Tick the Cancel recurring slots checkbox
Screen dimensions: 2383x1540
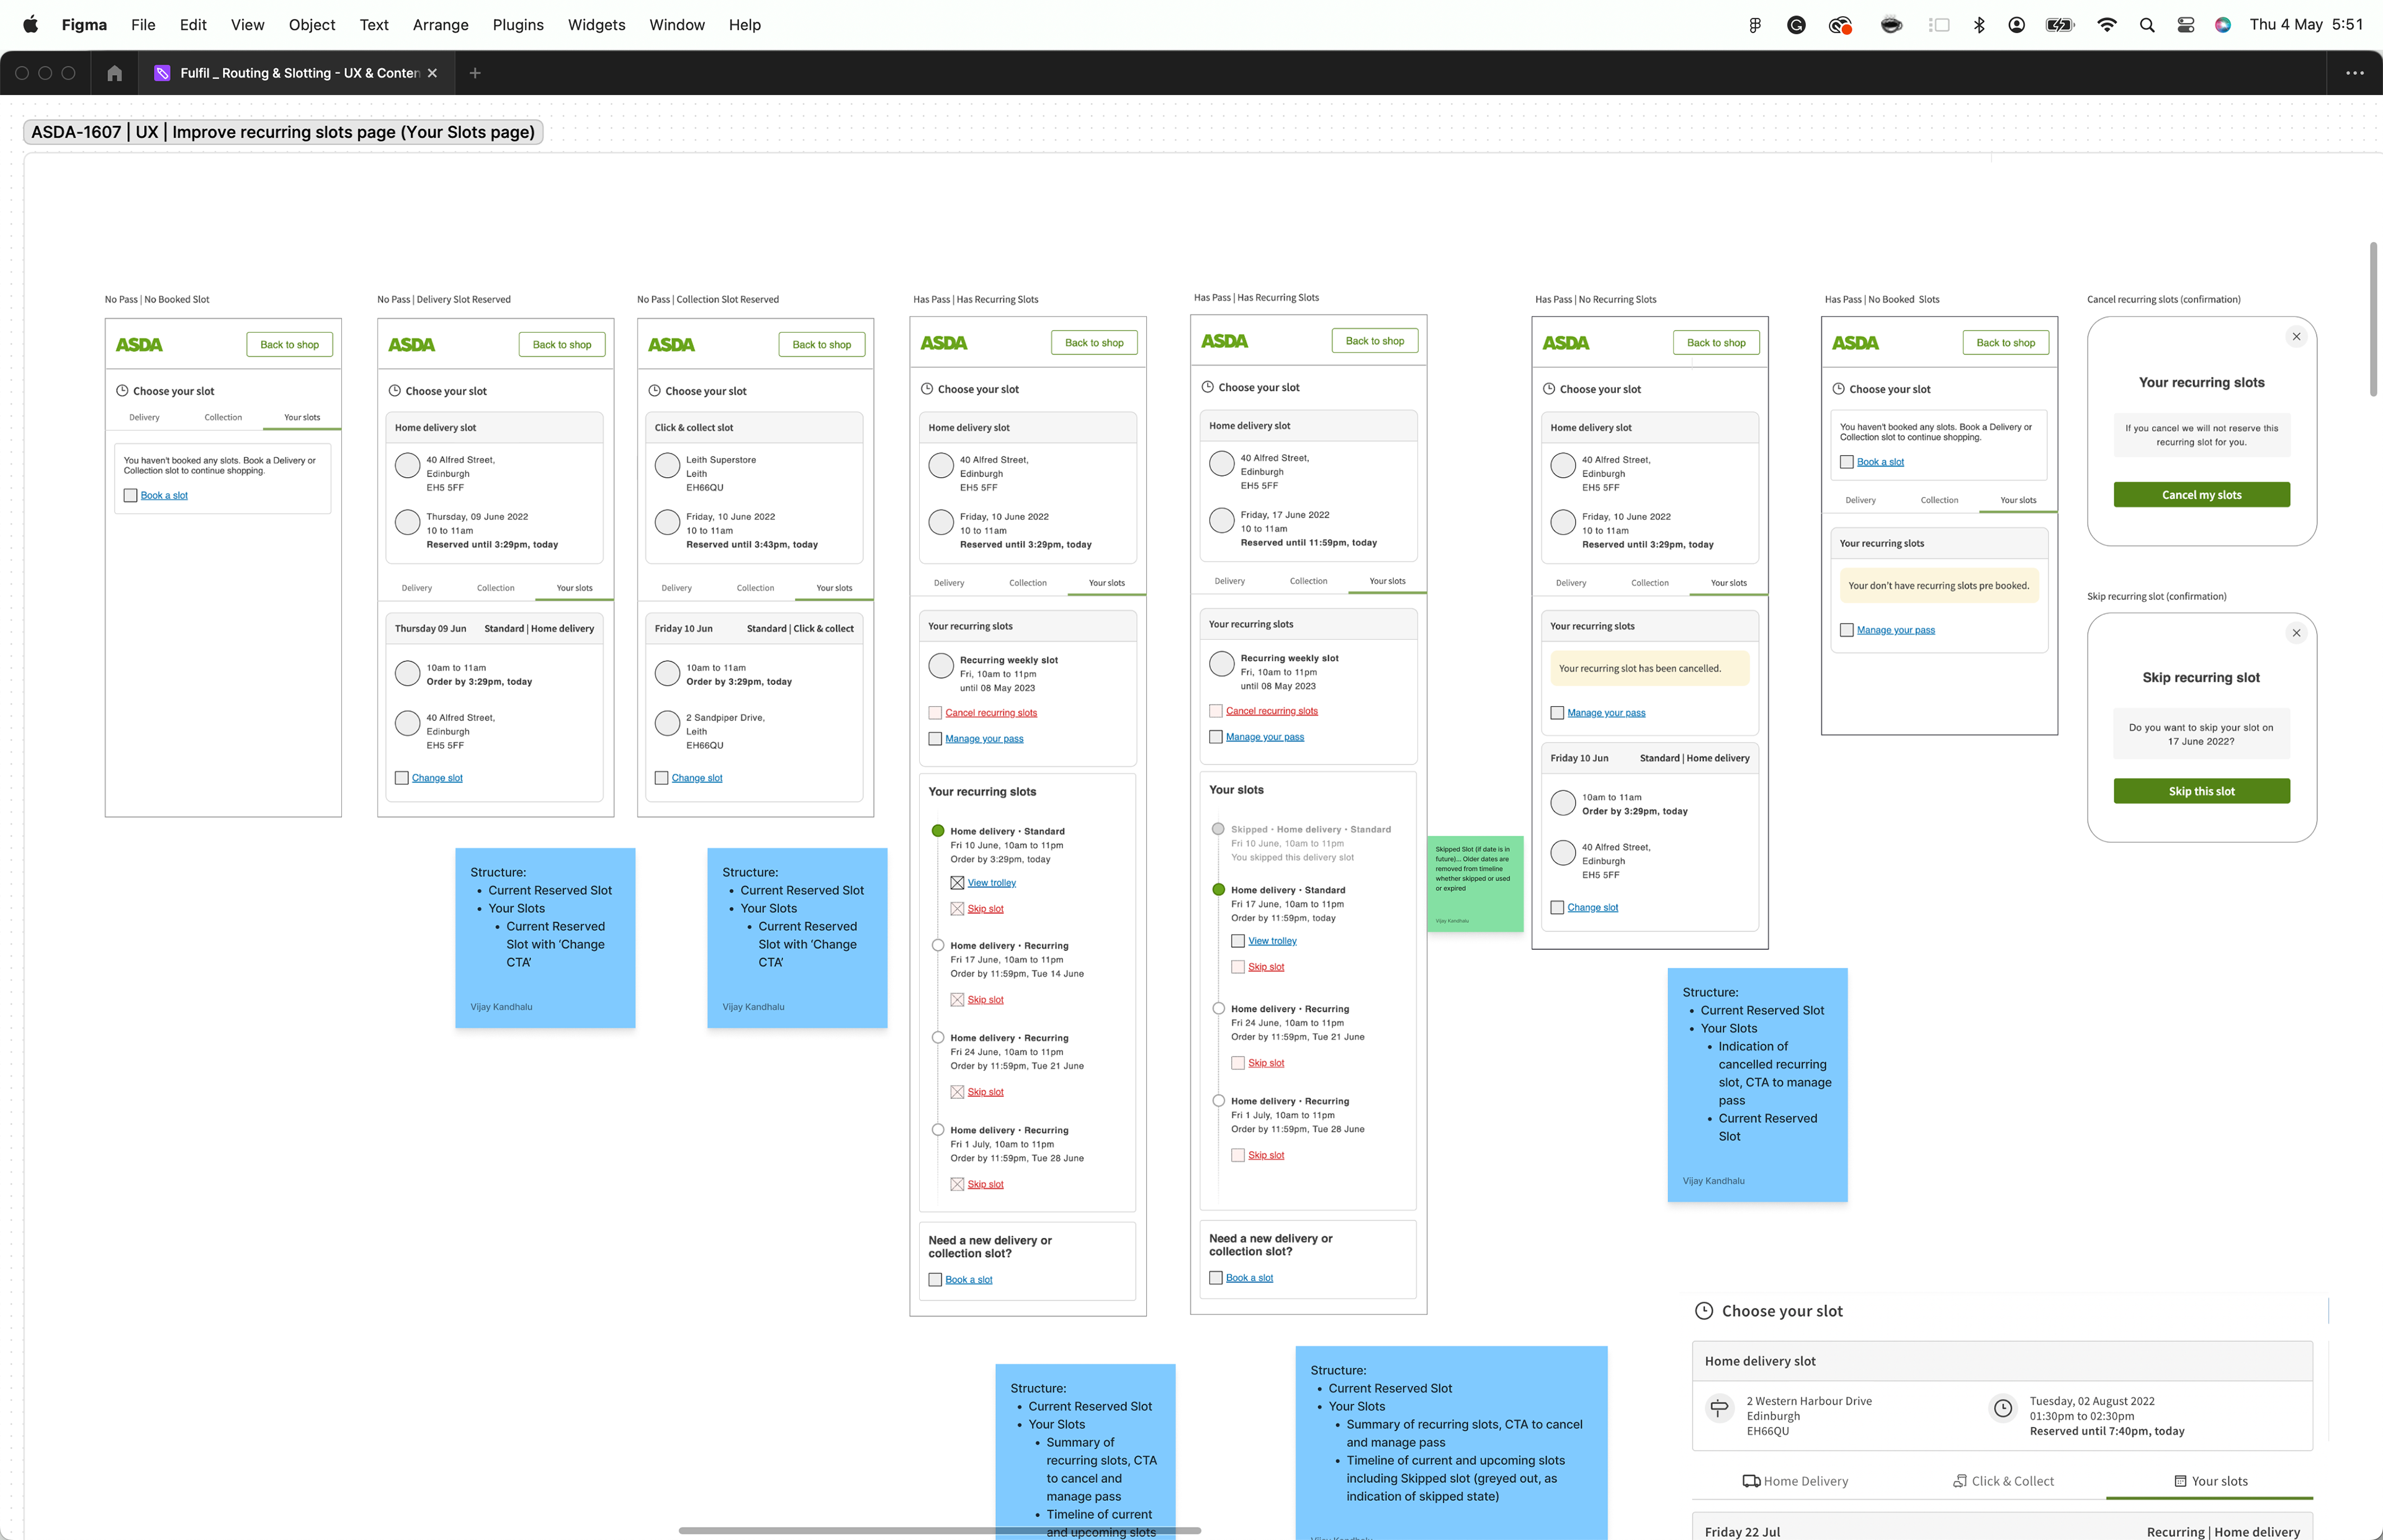[935, 713]
